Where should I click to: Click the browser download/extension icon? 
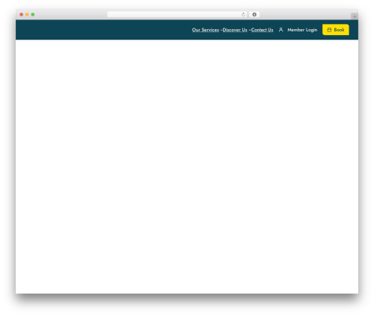(x=254, y=15)
